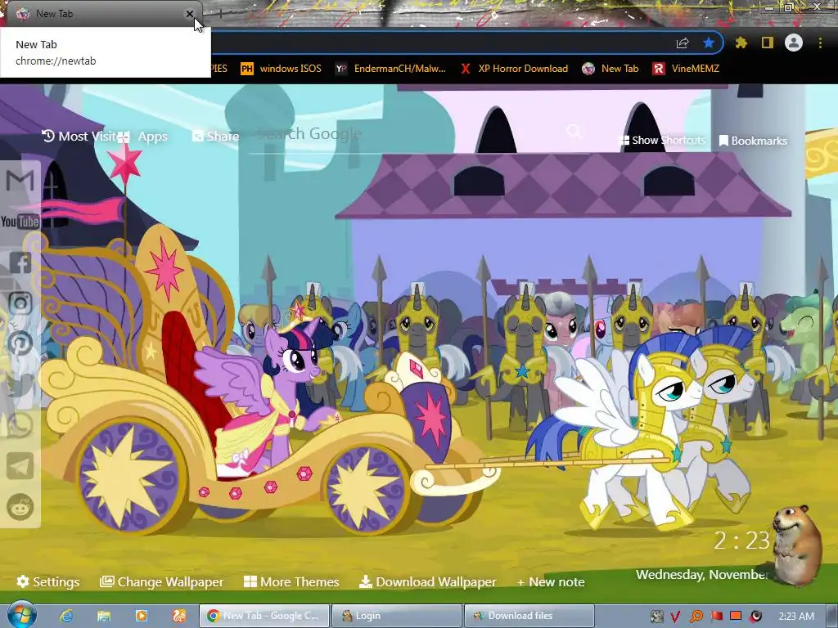Open the YouTube sidebar shortcut
This screenshot has width=838, height=628.
tap(20, 222)
